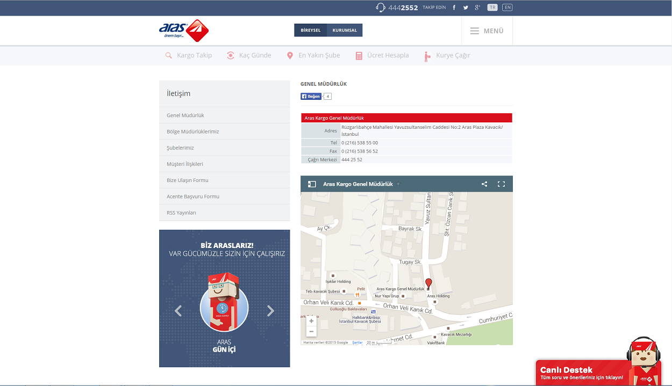Open Müşteri İlişkileri in sidebar
672x386 pixels.
(x=224, y=164)
